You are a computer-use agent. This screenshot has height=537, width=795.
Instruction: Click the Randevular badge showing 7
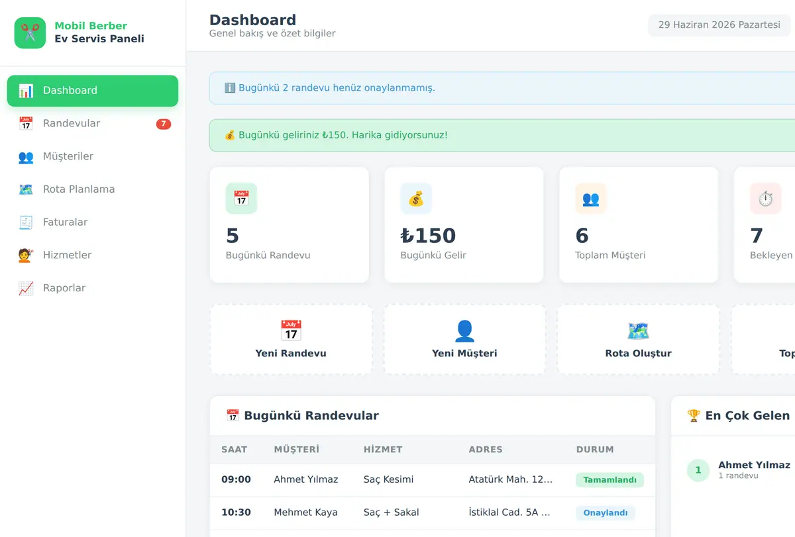(164, 124)
